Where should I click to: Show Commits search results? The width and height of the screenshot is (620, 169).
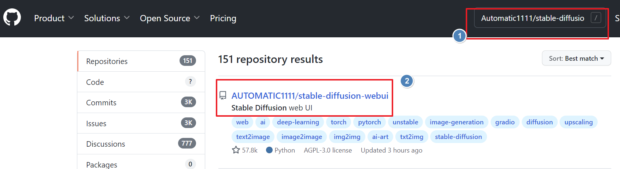pyautogui.click(x=141, y=102)
